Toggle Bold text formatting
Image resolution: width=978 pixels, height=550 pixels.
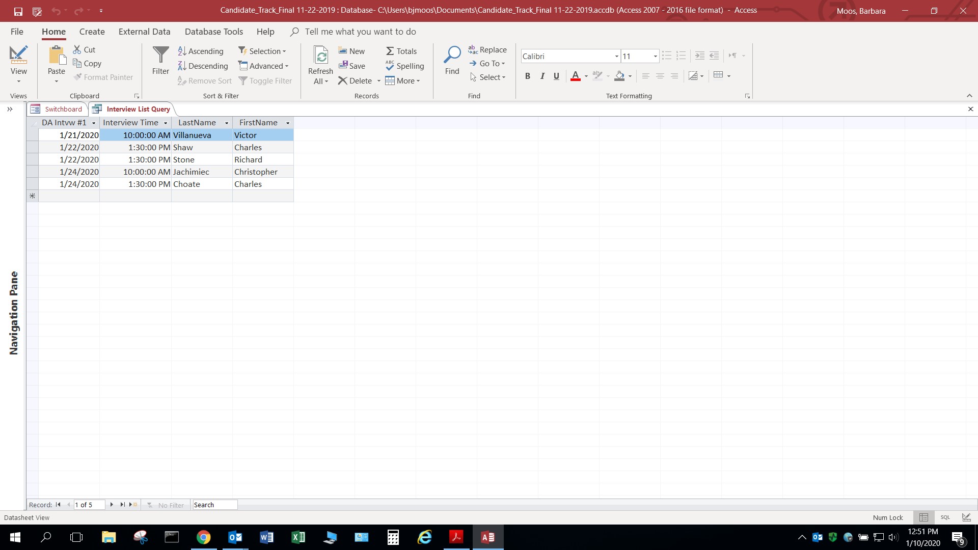pyautogui.click(x=528, y=76)
